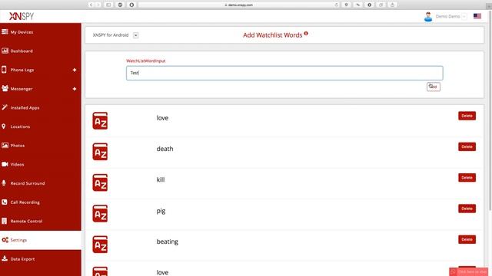492x276 pixels.
Task: Focus the WatchListWordInput text field
Action: click(284, 73)
